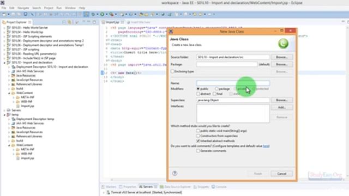The height and width of the screenshot is (196, 349).
Task: Enable public static void main stub checkbox
Action: click(198, 131)
